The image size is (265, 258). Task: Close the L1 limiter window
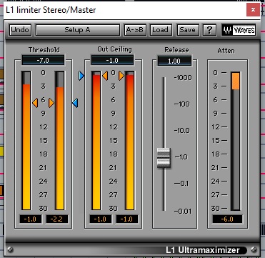tap(253, 10)
